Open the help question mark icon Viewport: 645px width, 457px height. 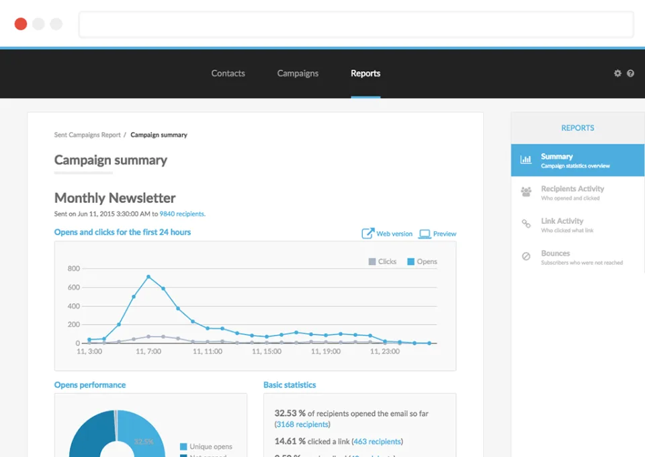630,73
